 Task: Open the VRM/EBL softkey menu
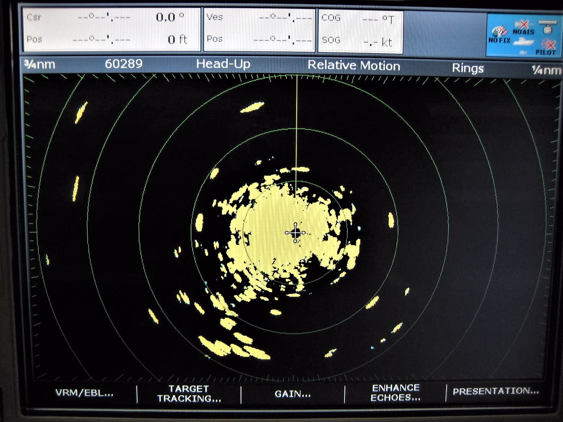point(84,393)
